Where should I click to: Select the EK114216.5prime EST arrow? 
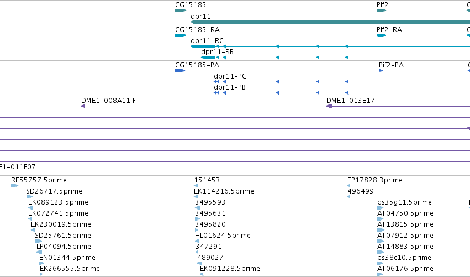pyautogui.click(x=196, y=197)
